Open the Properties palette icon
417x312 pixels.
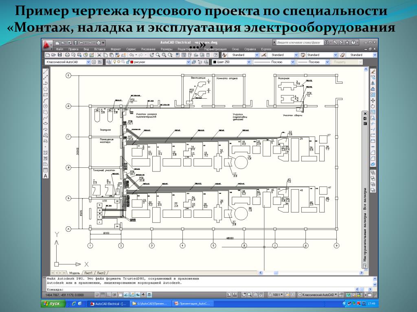tap(178, 55)
